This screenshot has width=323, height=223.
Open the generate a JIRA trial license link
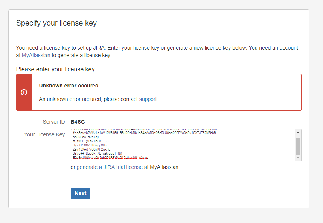(110, 167)
